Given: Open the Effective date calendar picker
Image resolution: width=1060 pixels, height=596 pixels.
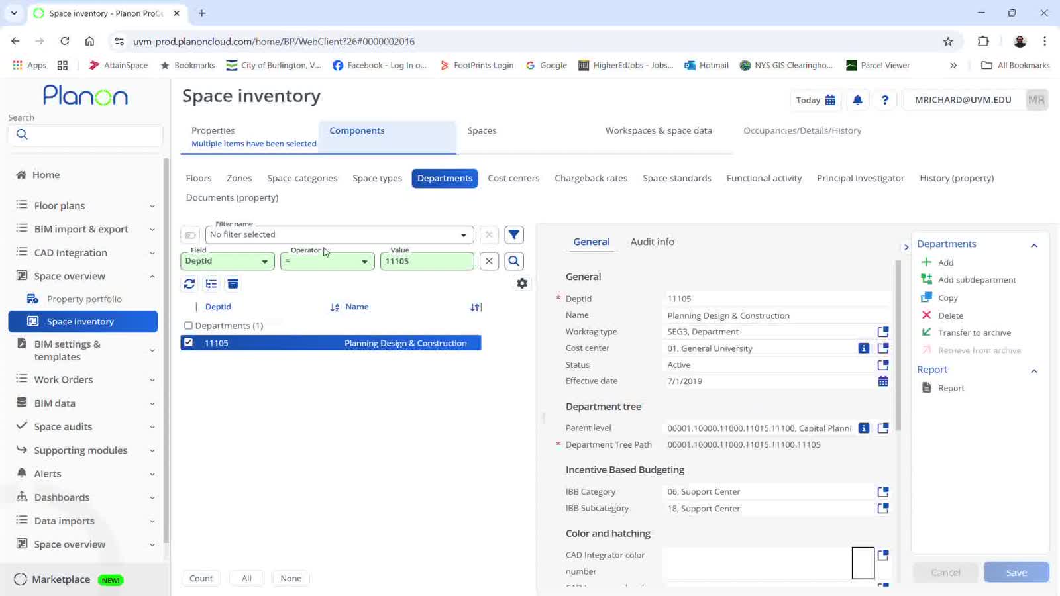Looking at the screenshot, I should (882, 381).
